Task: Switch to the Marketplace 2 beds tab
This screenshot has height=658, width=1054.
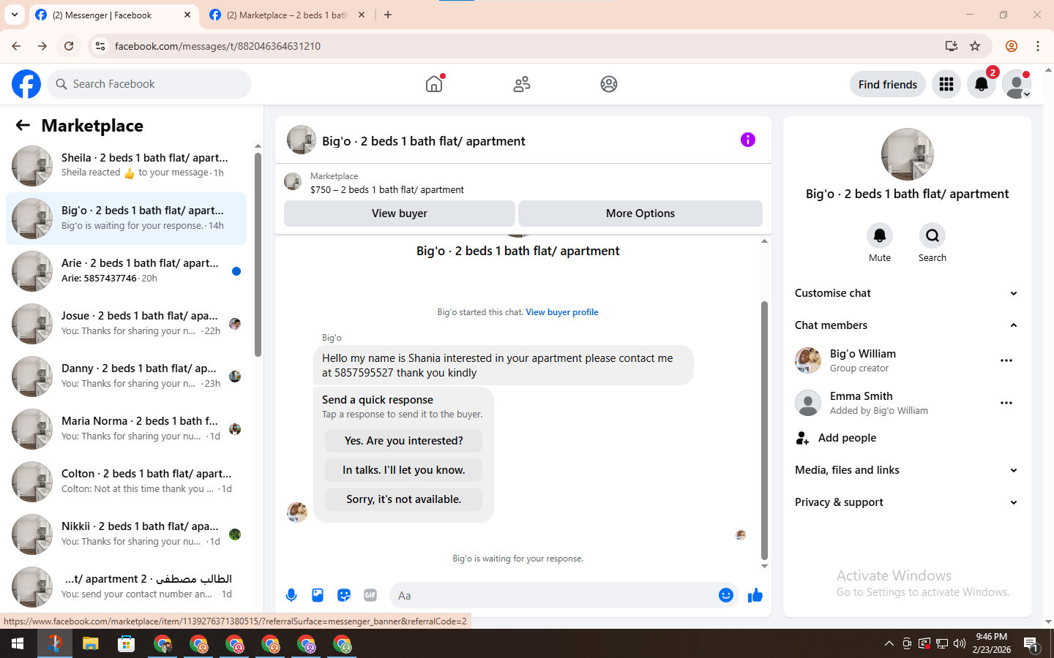Action: (287, 15)
